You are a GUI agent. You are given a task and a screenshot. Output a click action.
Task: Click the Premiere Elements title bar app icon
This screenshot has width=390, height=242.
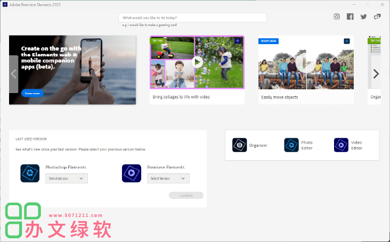click(5, 4)
